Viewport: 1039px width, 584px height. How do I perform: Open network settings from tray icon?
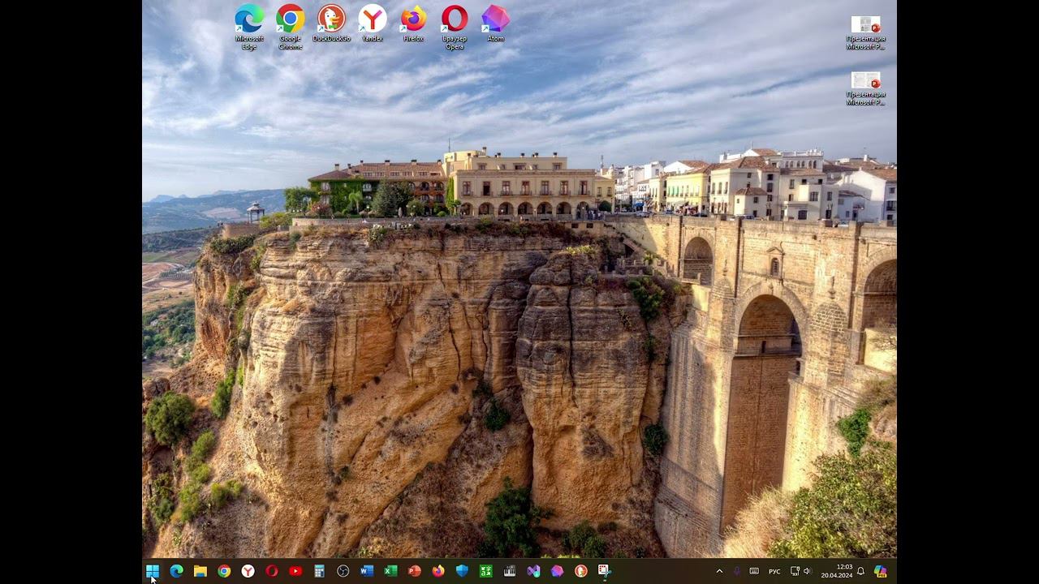pyautogui.click(x=795, y=571)
